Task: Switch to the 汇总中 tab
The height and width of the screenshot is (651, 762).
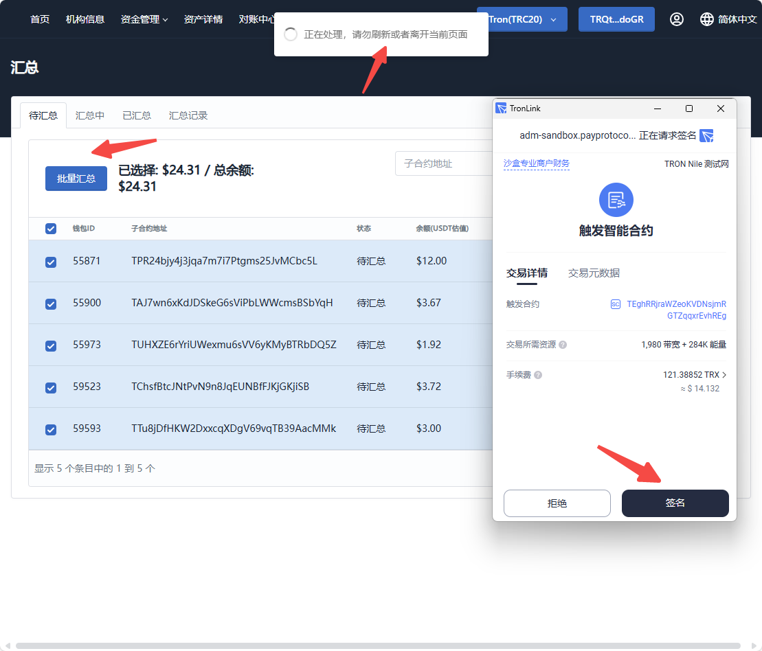Action: [x=90, y=115]
